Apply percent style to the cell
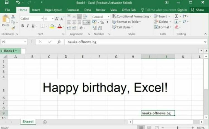The width and height of the screenshot is (209, 129). (x=102, y=22)
